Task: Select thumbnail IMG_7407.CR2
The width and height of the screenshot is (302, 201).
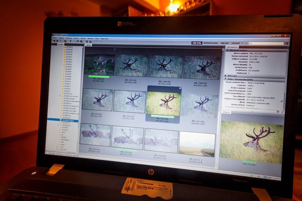Action: [x=131, y=65]
